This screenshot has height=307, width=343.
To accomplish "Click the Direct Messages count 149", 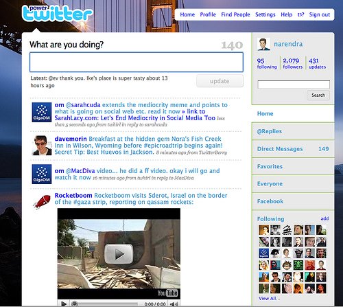I will click(x=324, y=149).
